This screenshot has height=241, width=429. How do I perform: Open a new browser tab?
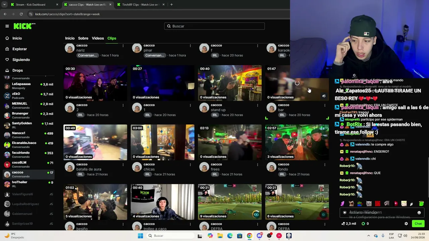[172, 5]
